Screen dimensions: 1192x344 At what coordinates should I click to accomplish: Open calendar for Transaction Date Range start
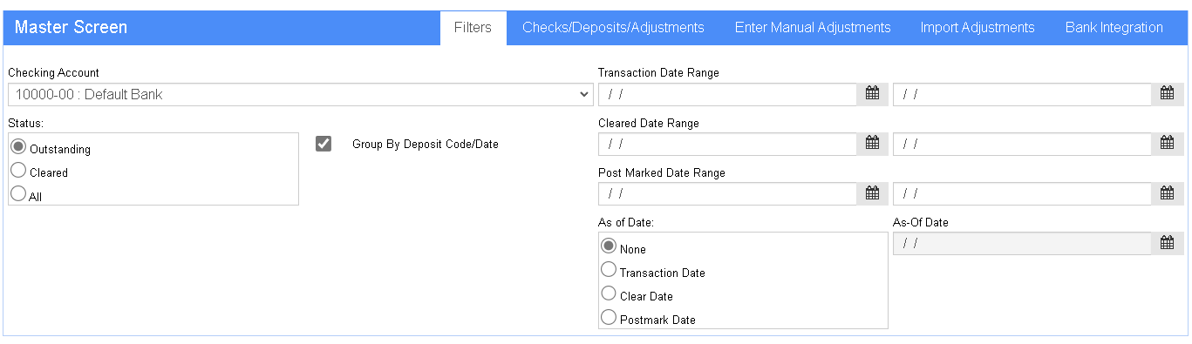pyautogui.click(x=872, y=94)
